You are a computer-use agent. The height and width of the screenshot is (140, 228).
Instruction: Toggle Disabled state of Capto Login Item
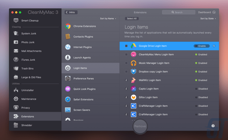pyautogui.click(x=201, y=89)
